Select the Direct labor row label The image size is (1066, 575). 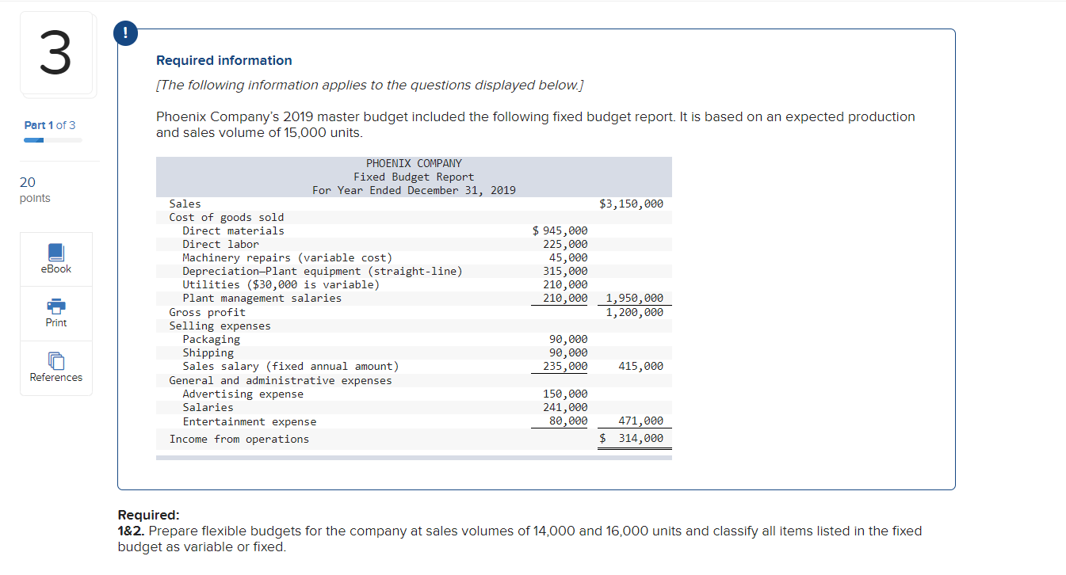point(220,244)
